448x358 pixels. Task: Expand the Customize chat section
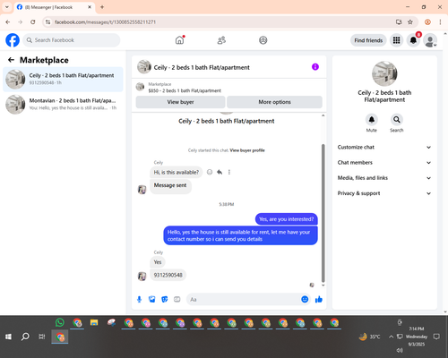tap(384, 147)
